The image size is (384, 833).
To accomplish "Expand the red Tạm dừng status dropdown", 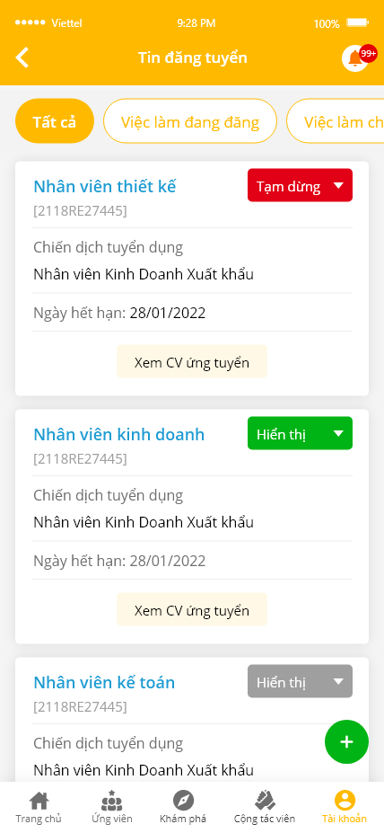I will tap(300, 185).
